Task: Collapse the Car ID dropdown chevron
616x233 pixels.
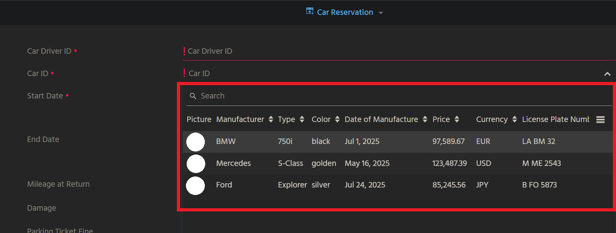Action: click(x=607, y=74)
